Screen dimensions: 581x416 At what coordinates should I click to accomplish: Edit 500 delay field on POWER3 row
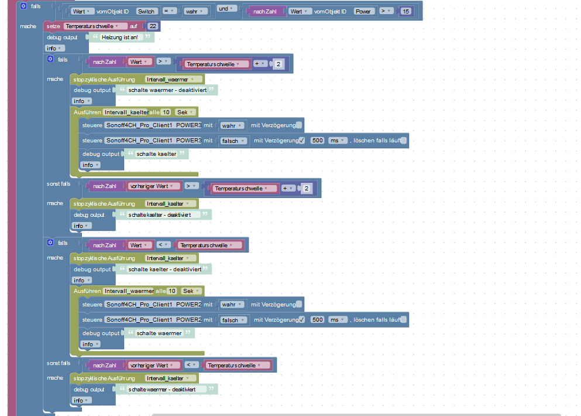point(318,140)
